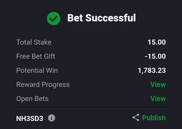Tap the share icon left of Publish
The image size is (182, 129).
tap(136, 118)
